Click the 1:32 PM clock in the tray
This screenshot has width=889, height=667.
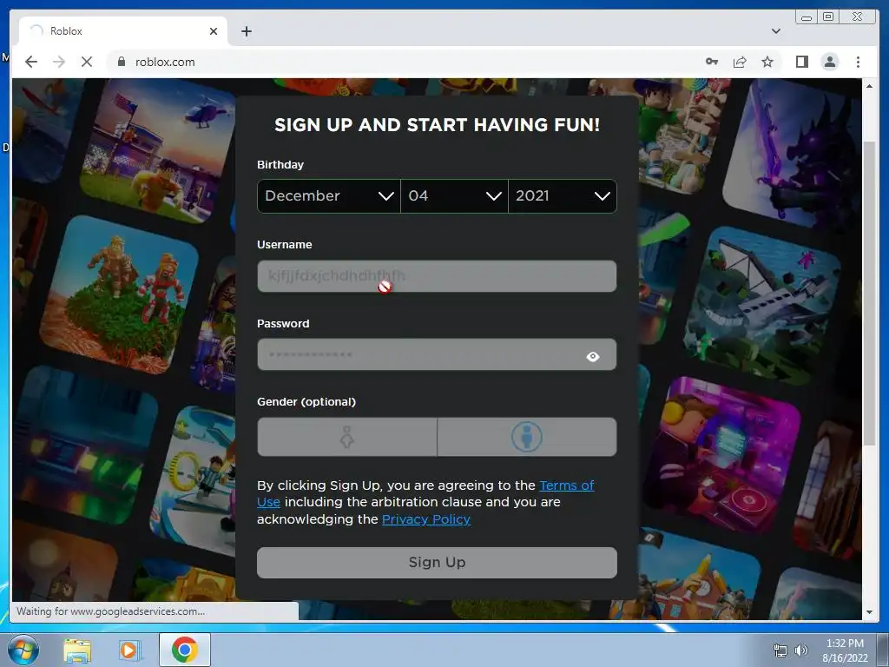click(x=845, y=644)
